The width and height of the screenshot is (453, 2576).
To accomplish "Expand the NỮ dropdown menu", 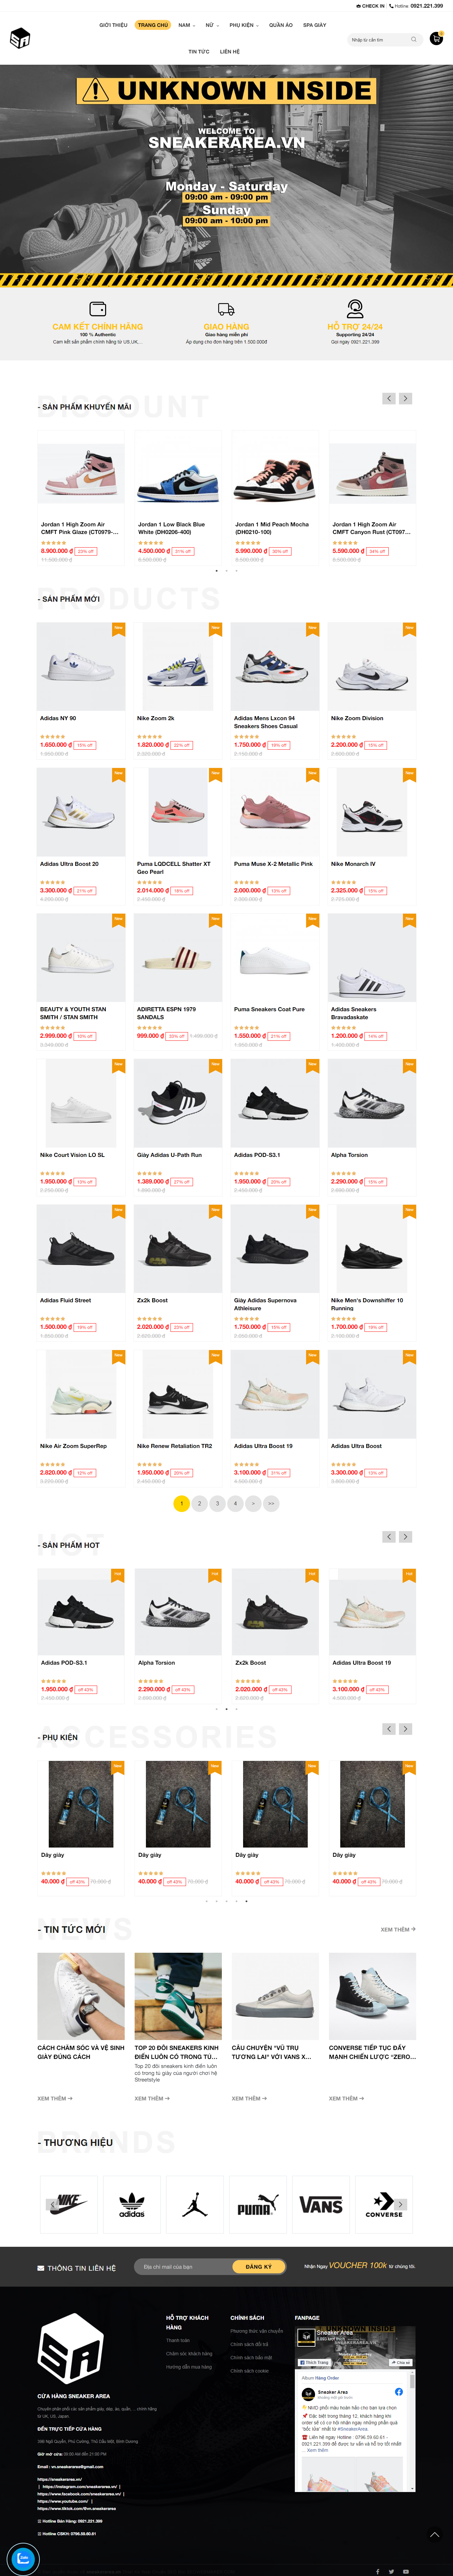I will [x=212, y=25].
